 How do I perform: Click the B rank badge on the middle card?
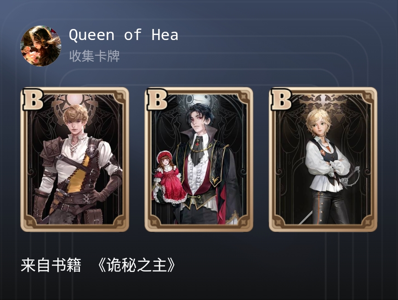157,99
